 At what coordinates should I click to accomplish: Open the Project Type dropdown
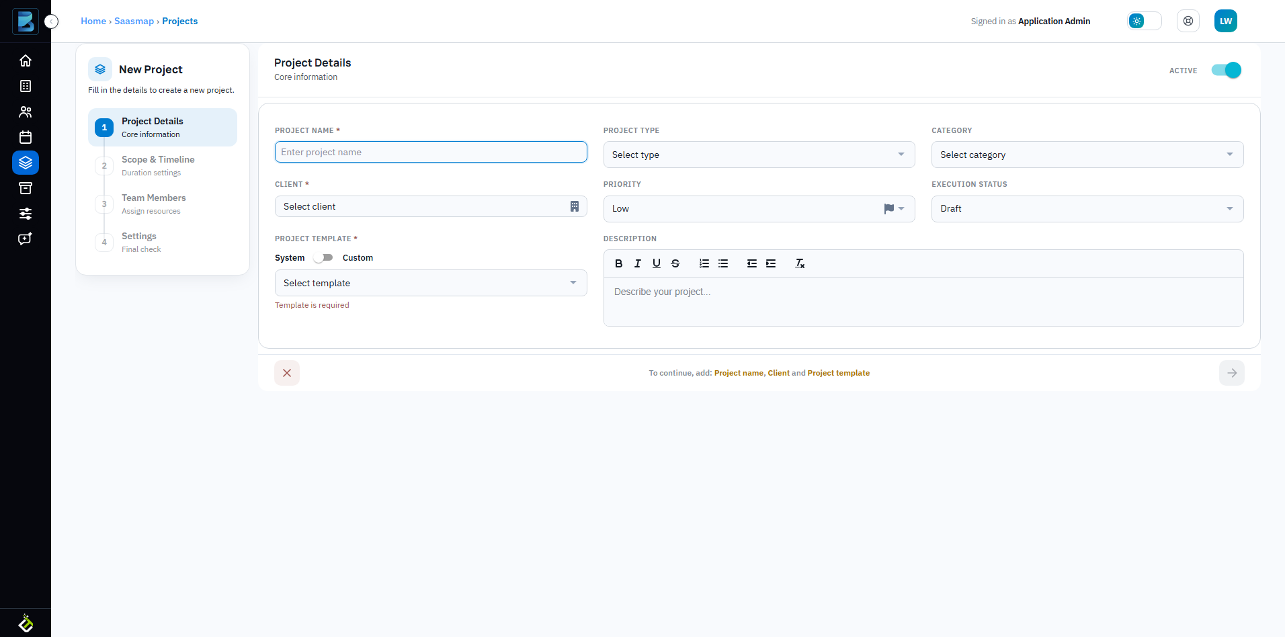pos(759,155)
